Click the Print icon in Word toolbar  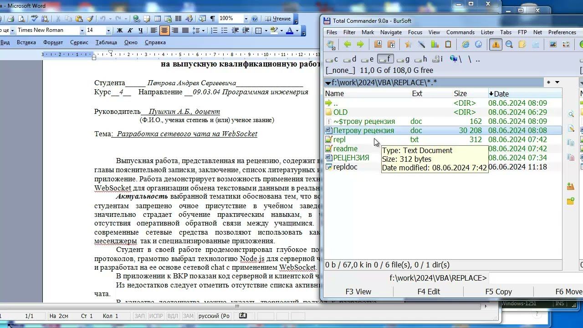click(x=10, y=19)
